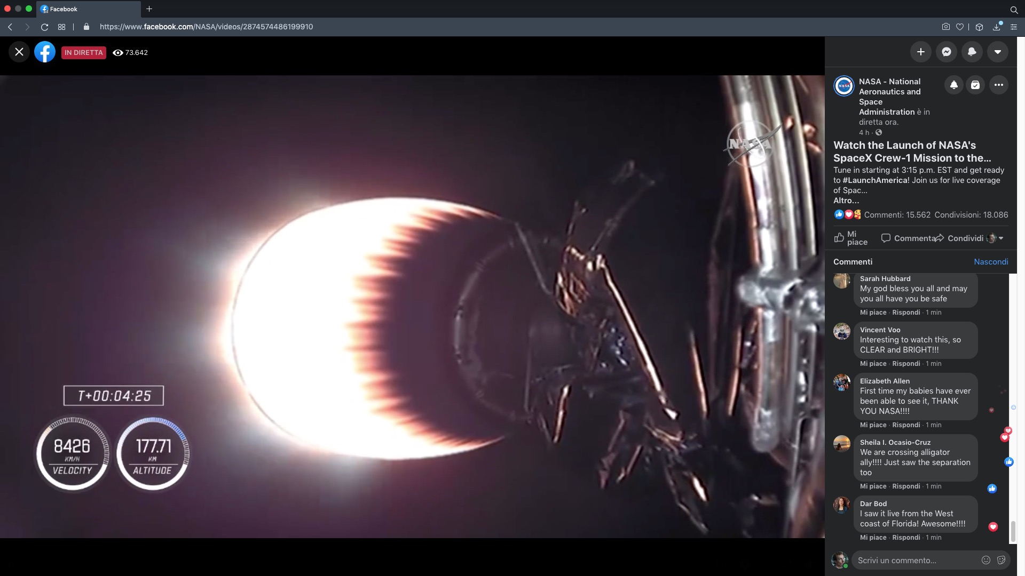Viewport: 1025px width, 576px height.
Task: Open Messenger chats
Action: (x=946, y=52)
